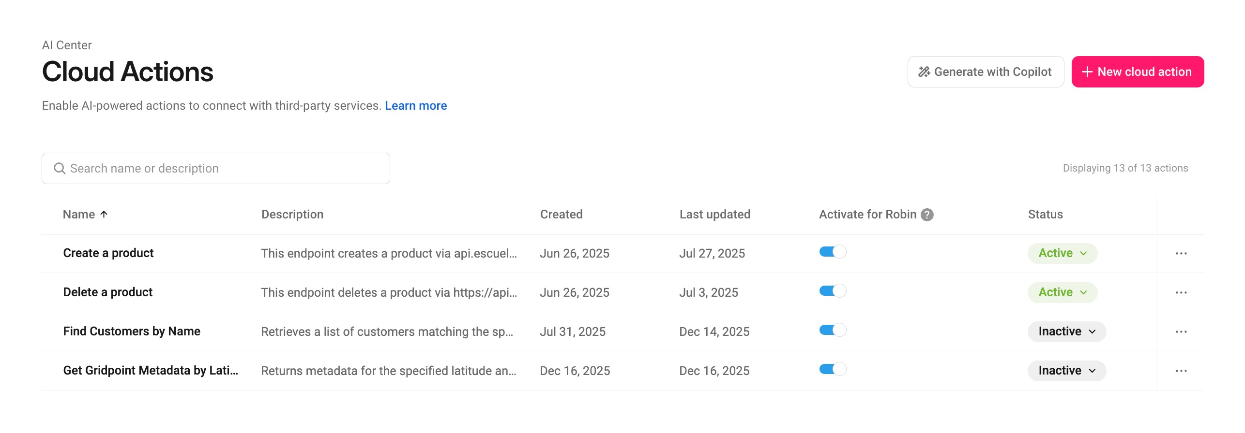Click the magnifier icon in search box
Image resolution: width=1245 pixels, height=433 pixels.
tap(60, 168)
